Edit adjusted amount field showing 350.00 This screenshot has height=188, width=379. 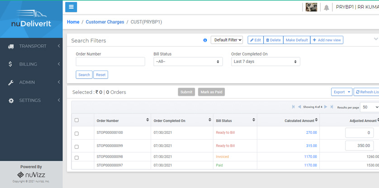tap(360, 146)
